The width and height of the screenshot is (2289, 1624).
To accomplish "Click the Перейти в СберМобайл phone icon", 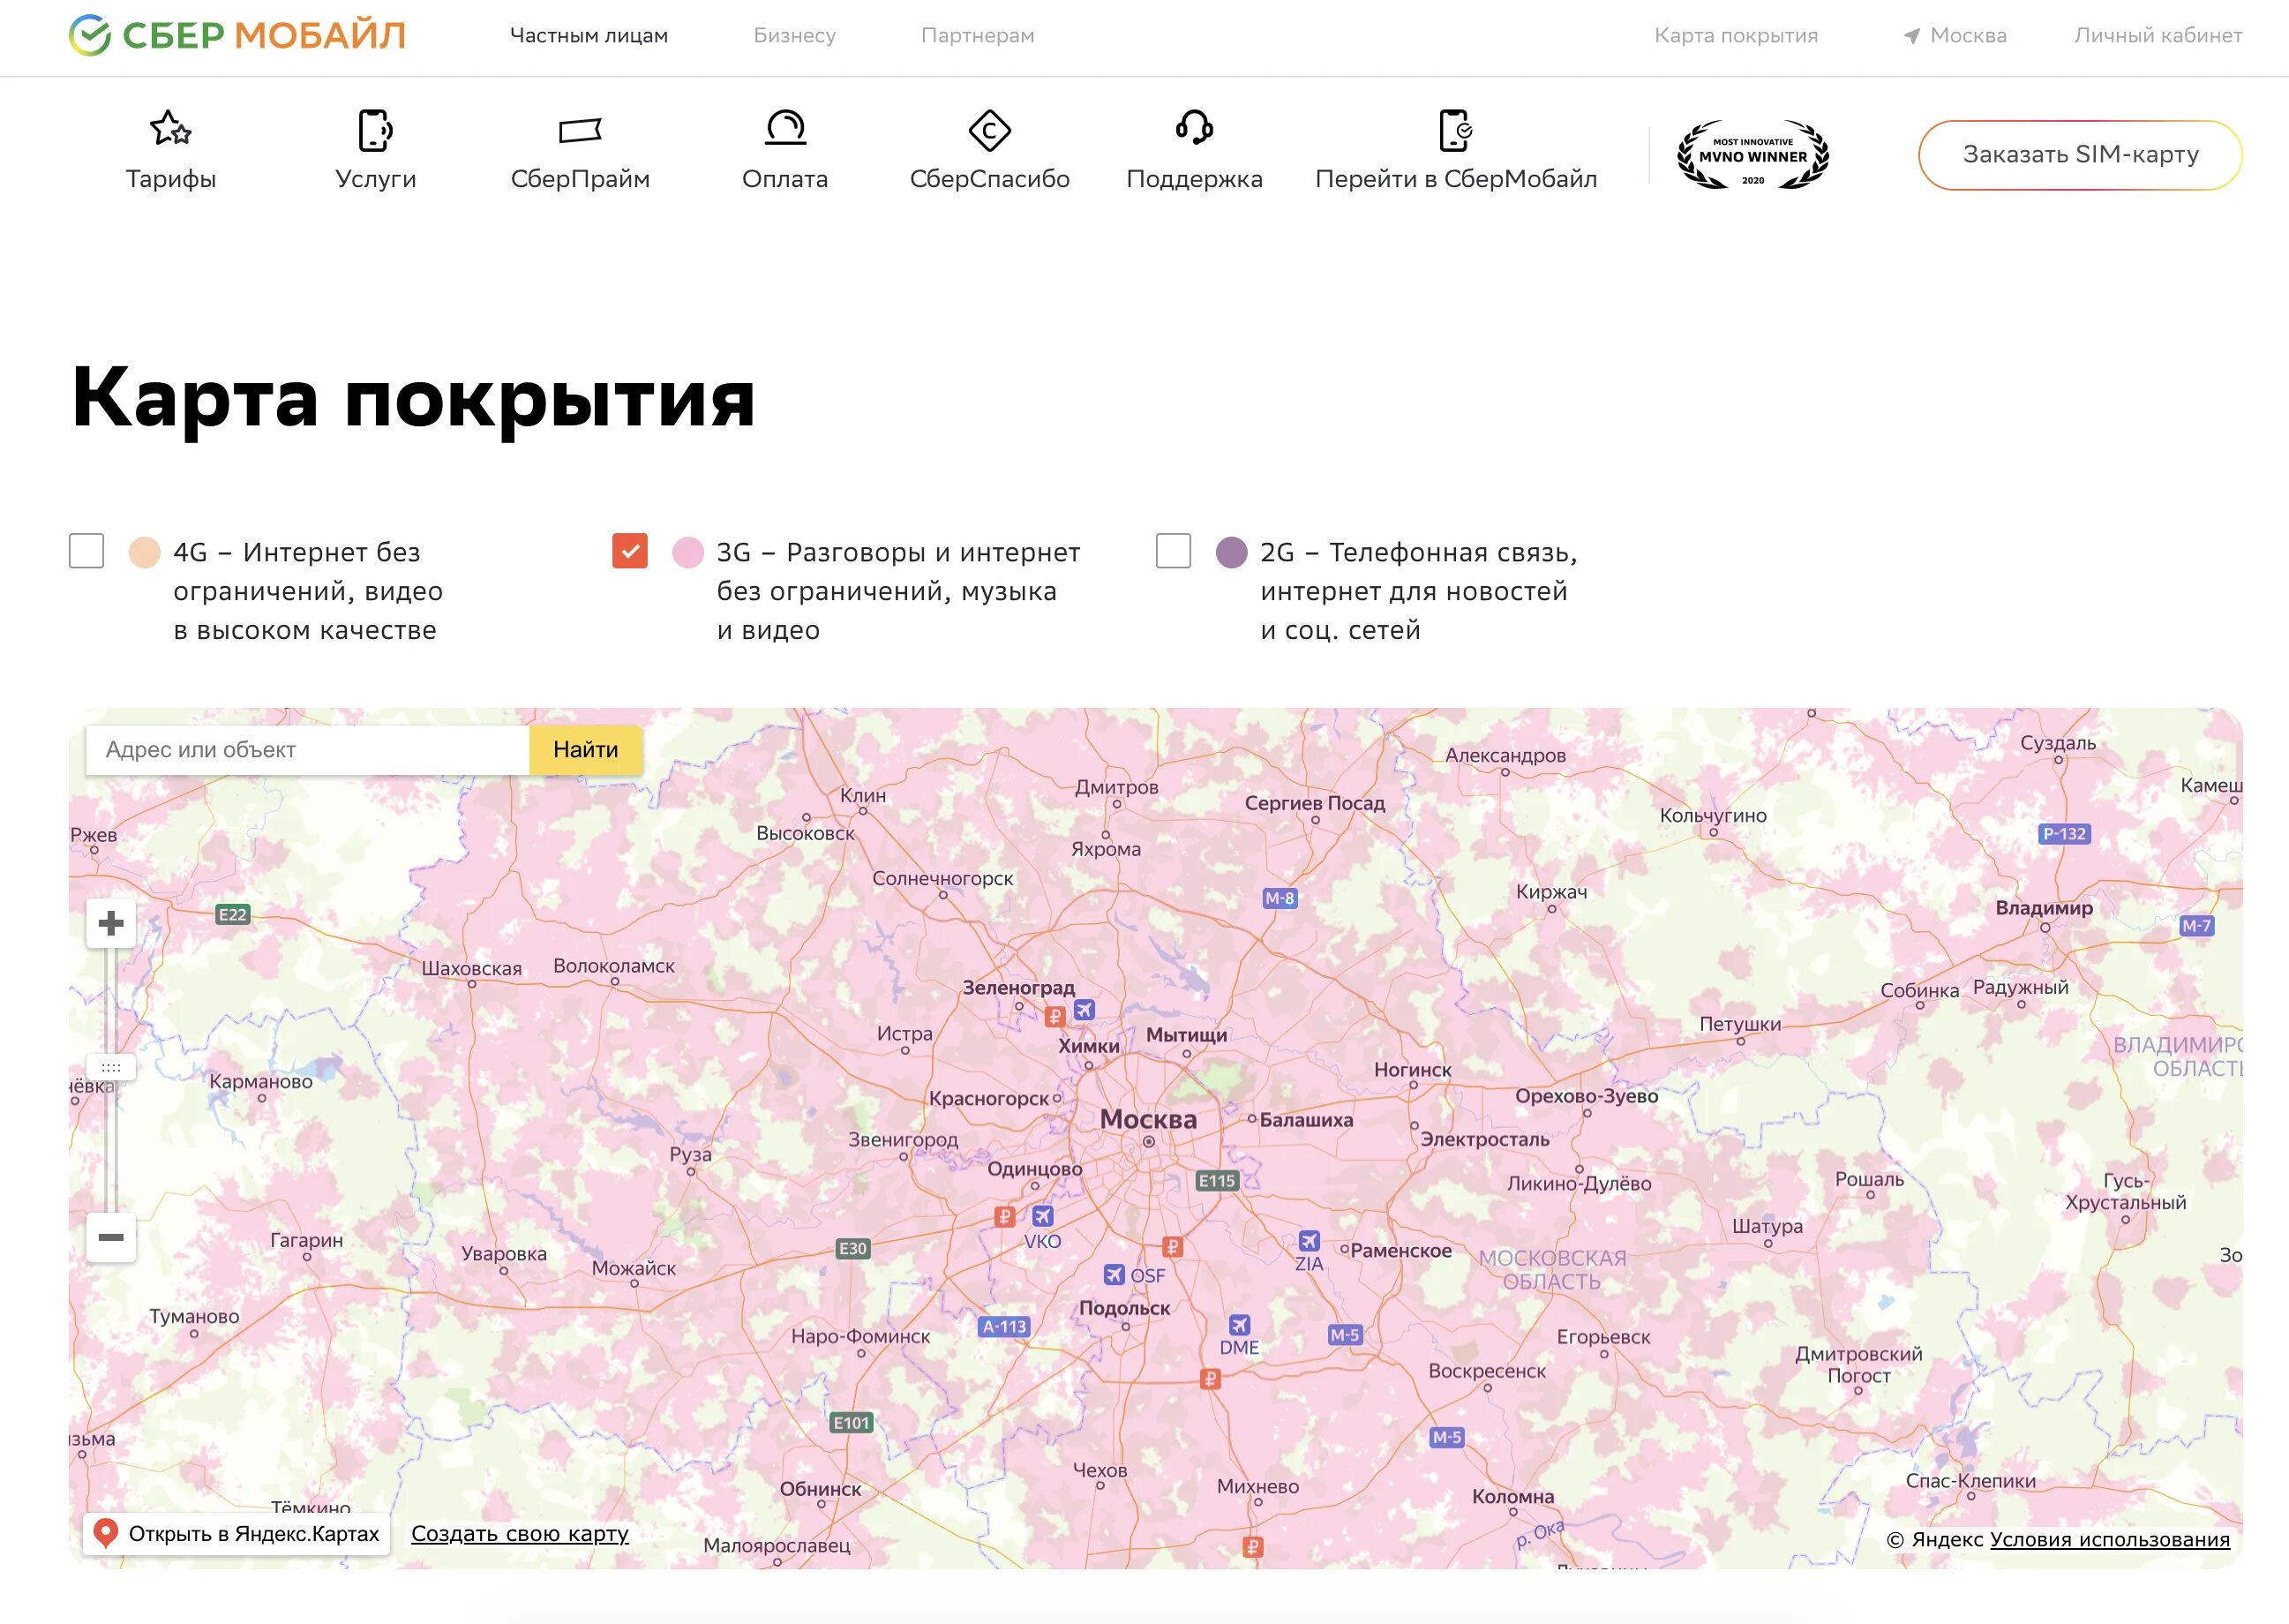I will tap(1455, 130).
